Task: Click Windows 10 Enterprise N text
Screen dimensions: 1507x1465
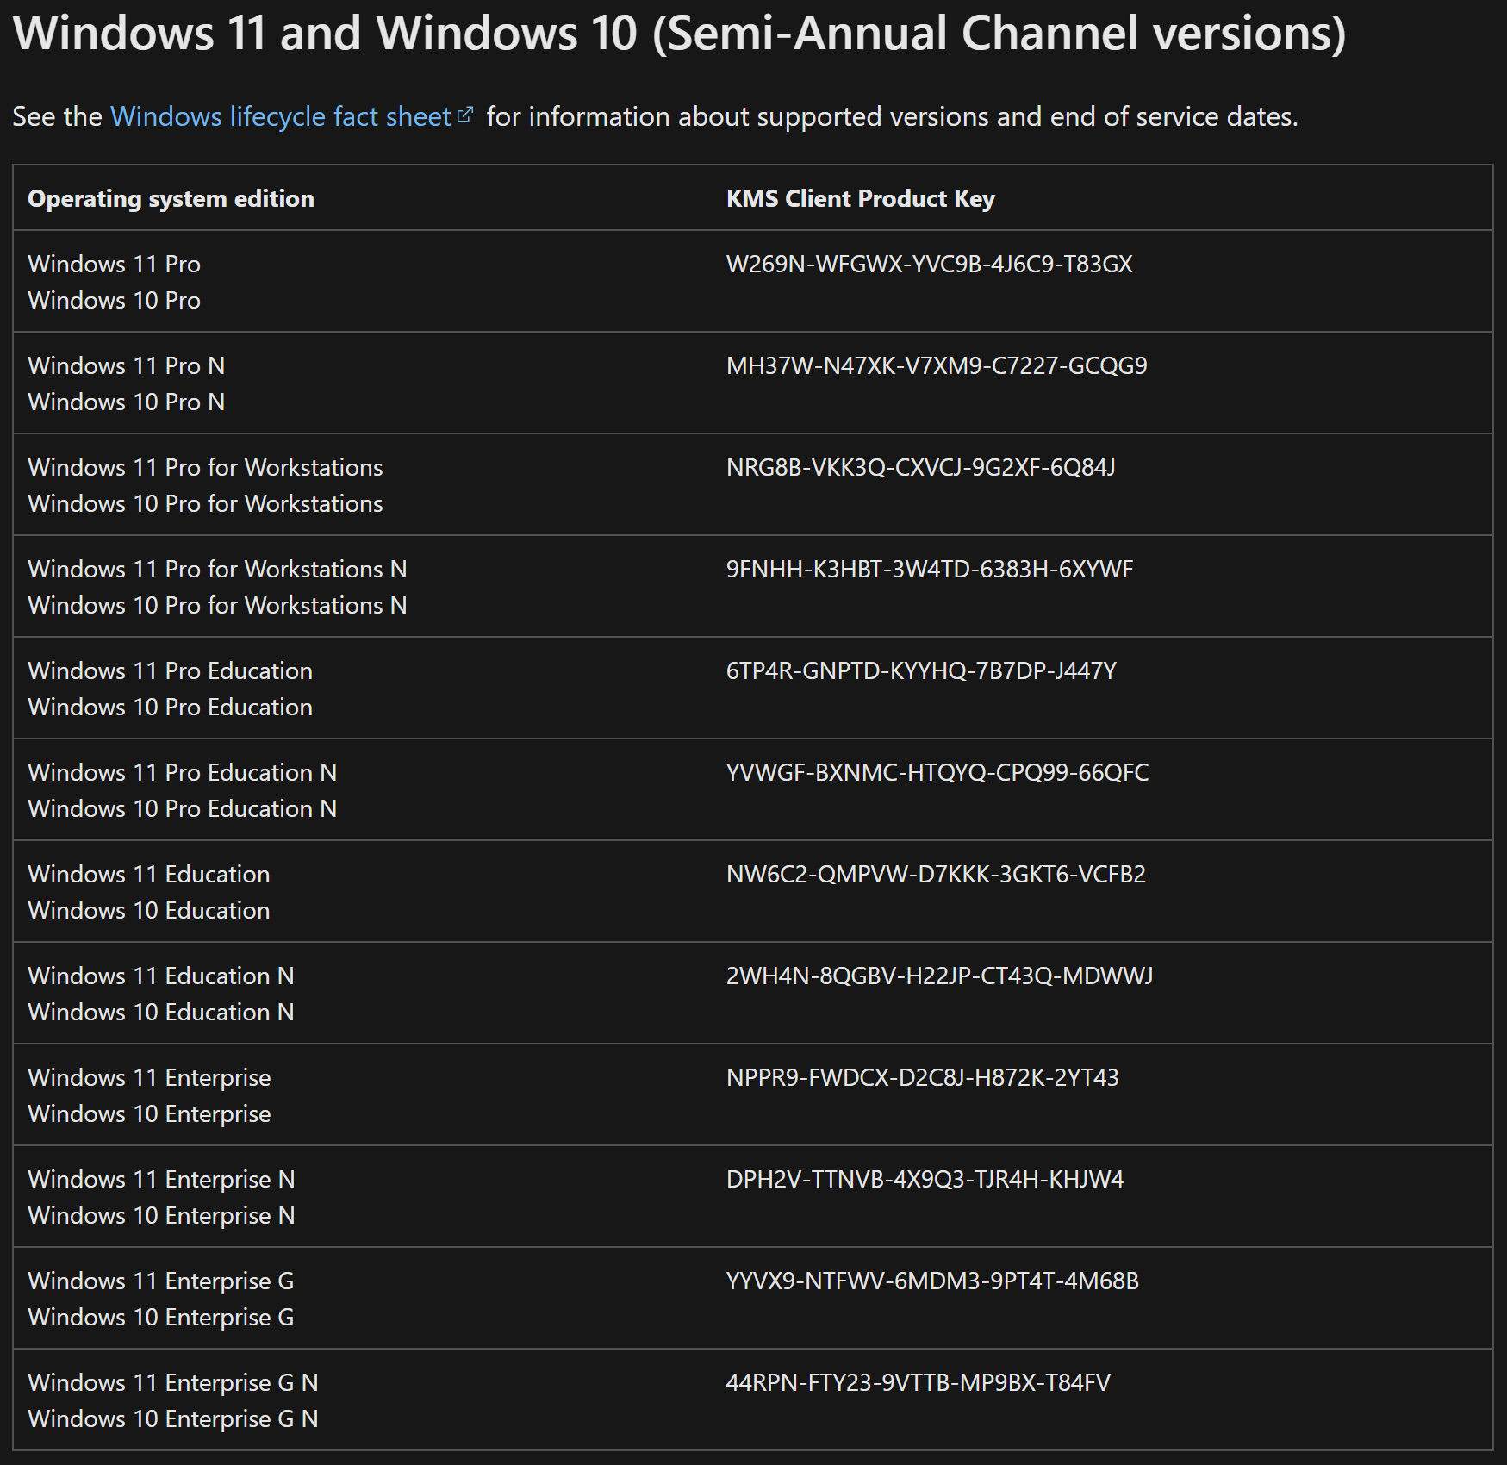Action: click(x=161, y=1215)
